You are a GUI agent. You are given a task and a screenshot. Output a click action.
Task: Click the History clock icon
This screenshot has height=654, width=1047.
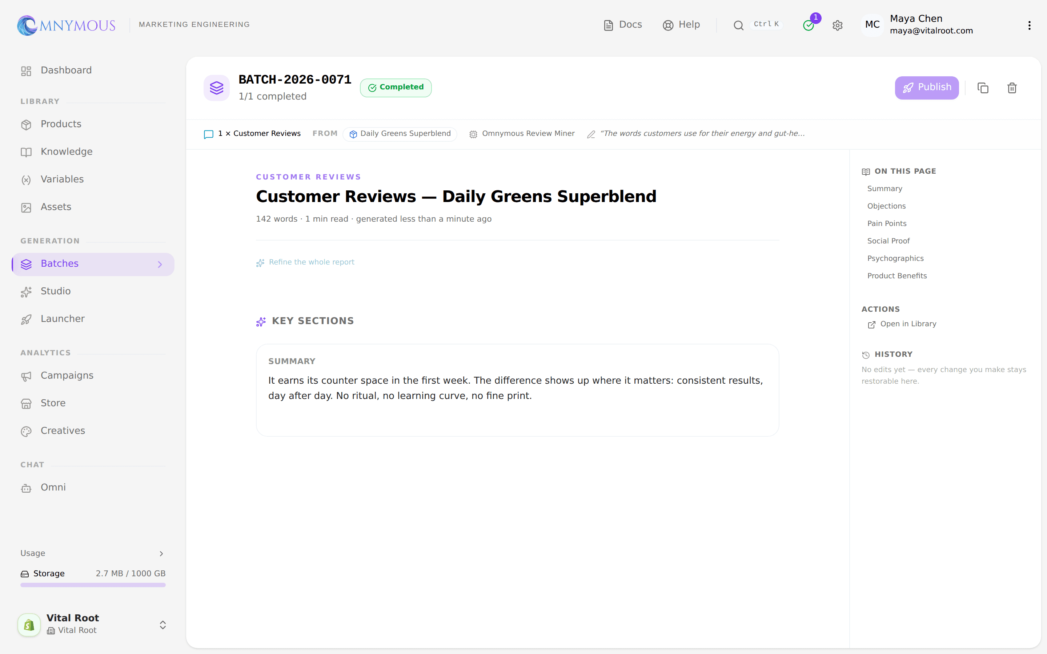tap(866, 355)
